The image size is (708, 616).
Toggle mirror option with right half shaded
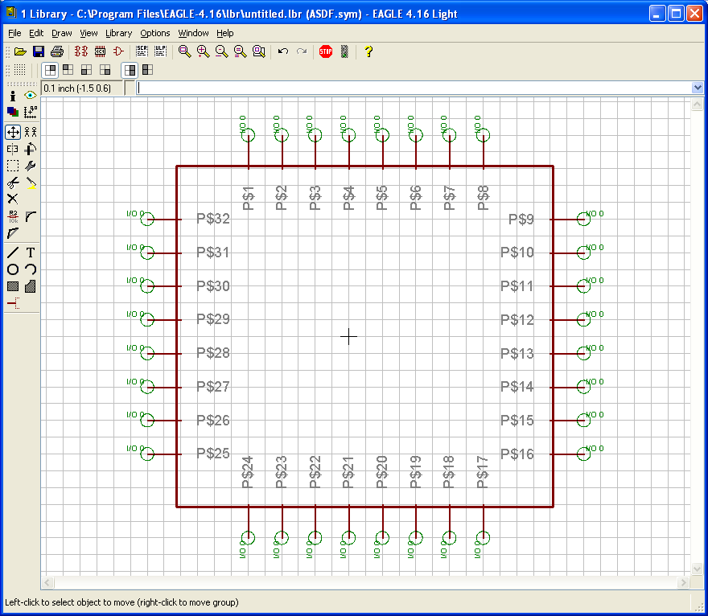tap(130, 70)
